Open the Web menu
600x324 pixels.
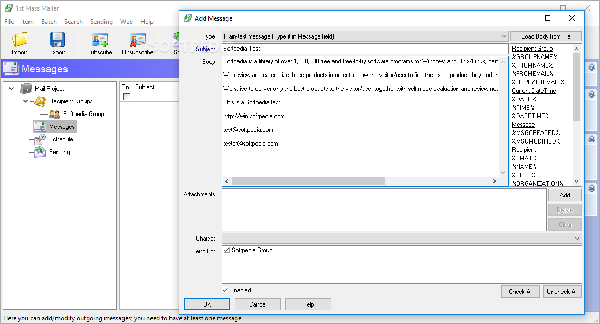[126, 22]
